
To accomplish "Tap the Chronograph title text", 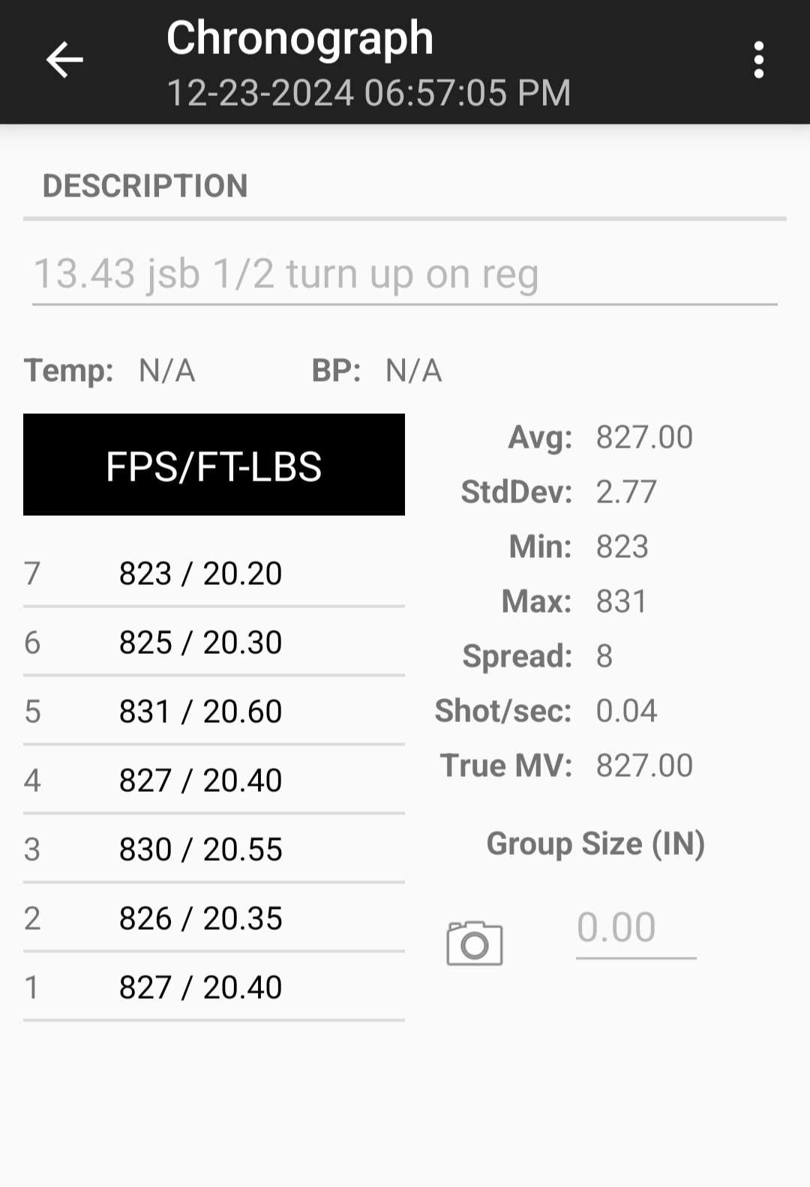I will coord(300,39).
